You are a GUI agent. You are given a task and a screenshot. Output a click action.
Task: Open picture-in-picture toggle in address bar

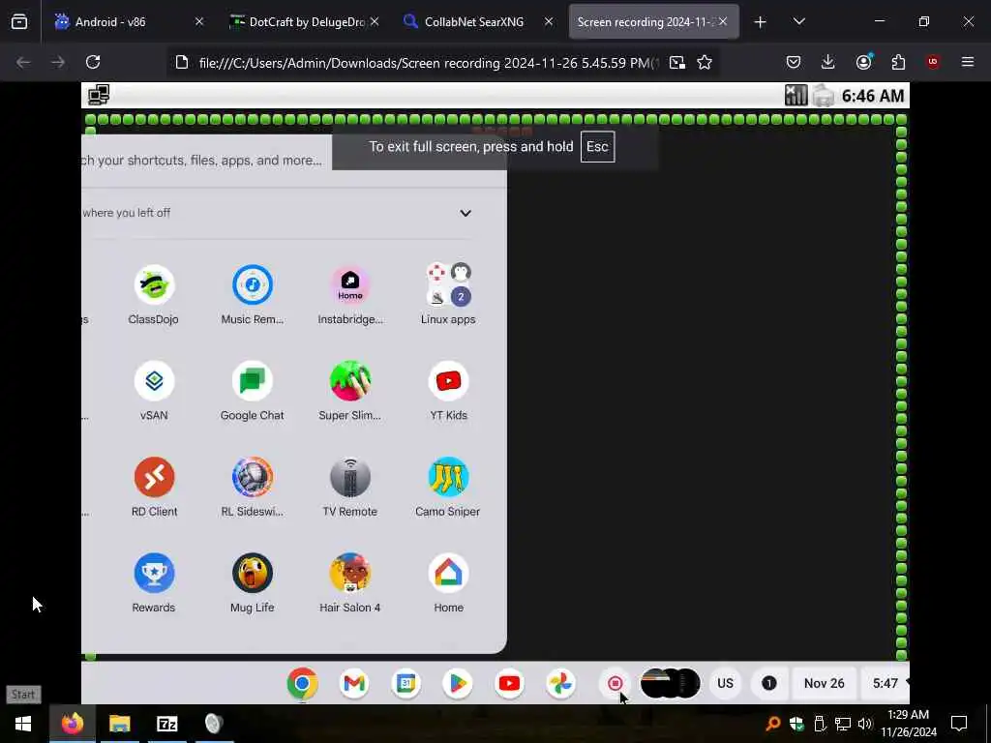(676, 62)
